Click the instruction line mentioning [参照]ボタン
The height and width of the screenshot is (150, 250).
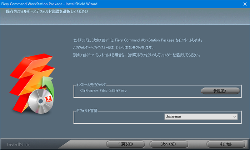[x=137, y=55]
